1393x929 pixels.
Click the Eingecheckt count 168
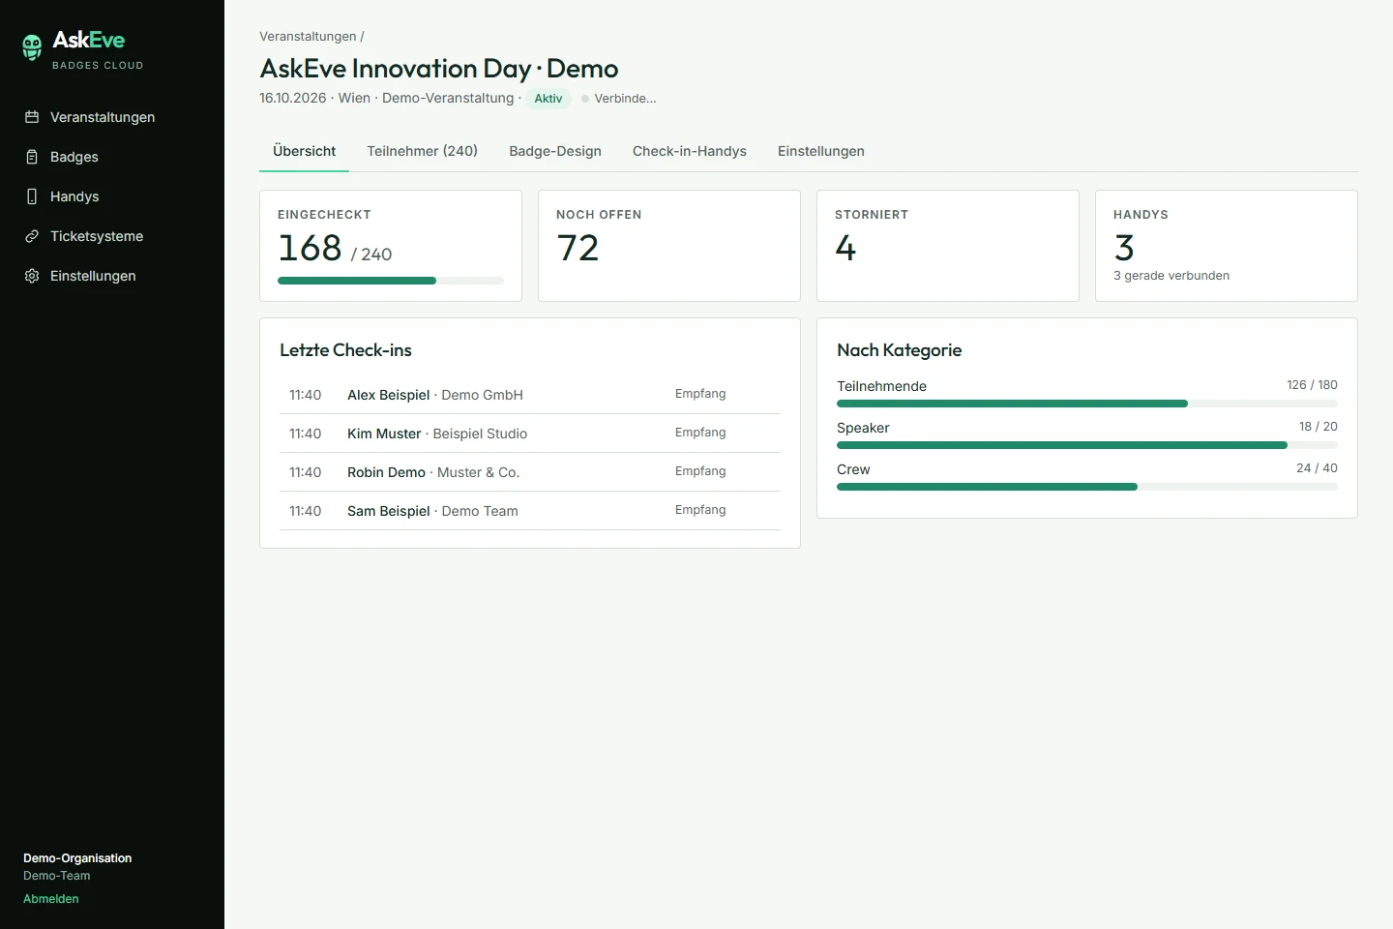click(x=310, y=248)
